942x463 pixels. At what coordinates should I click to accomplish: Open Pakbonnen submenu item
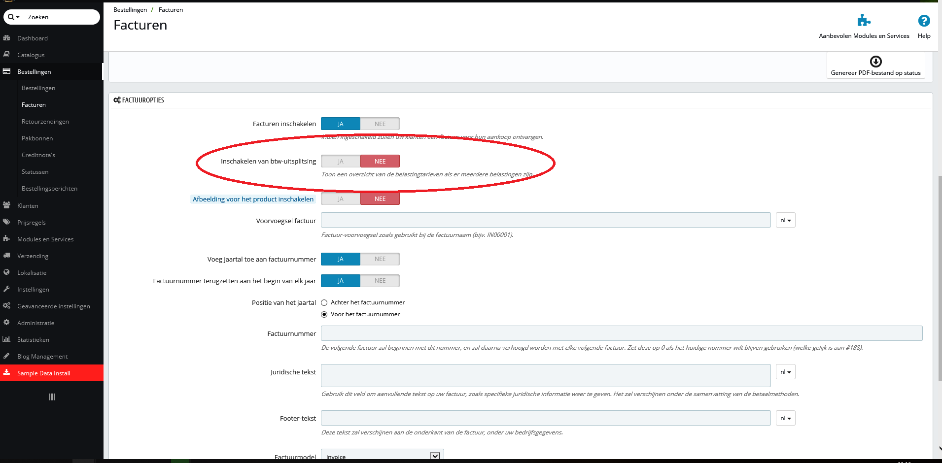[x=37, y=138]
